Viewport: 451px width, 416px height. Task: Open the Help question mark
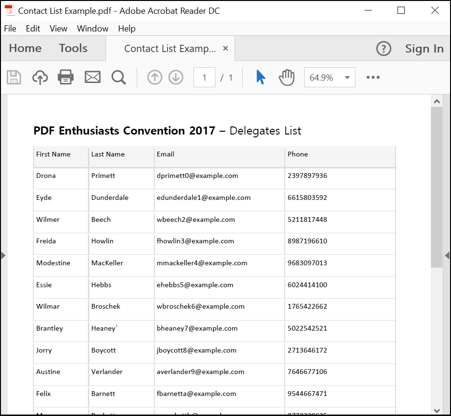pos(384,48)
